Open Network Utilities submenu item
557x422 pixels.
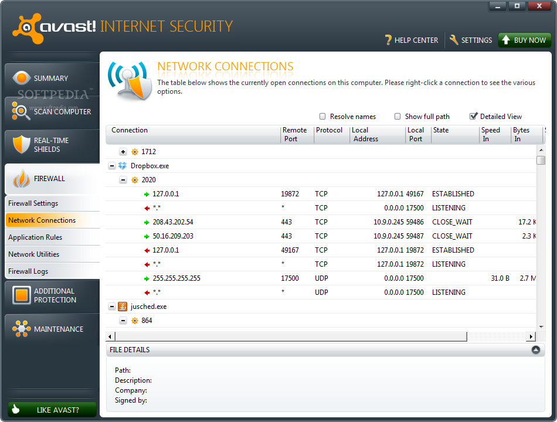[52, 255]
